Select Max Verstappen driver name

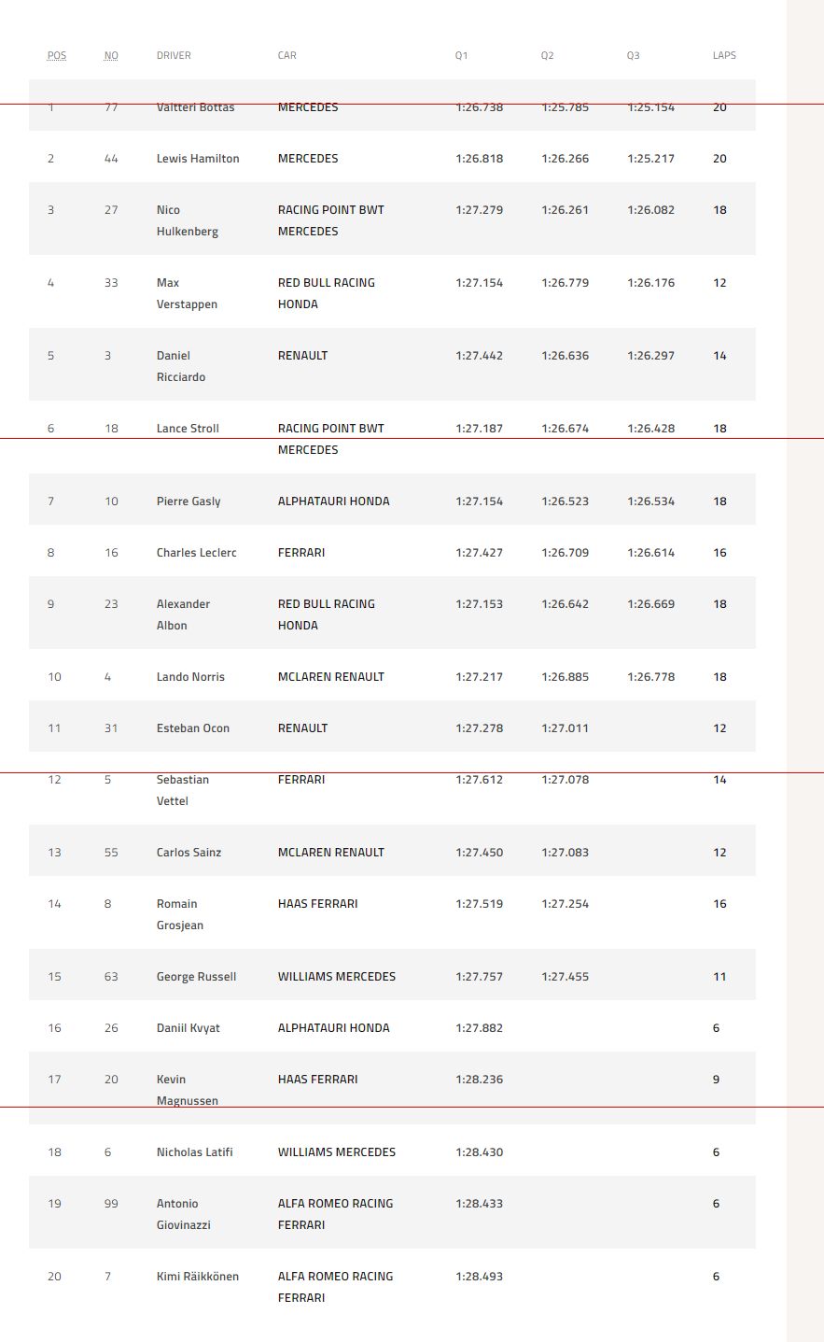[188, 293]
